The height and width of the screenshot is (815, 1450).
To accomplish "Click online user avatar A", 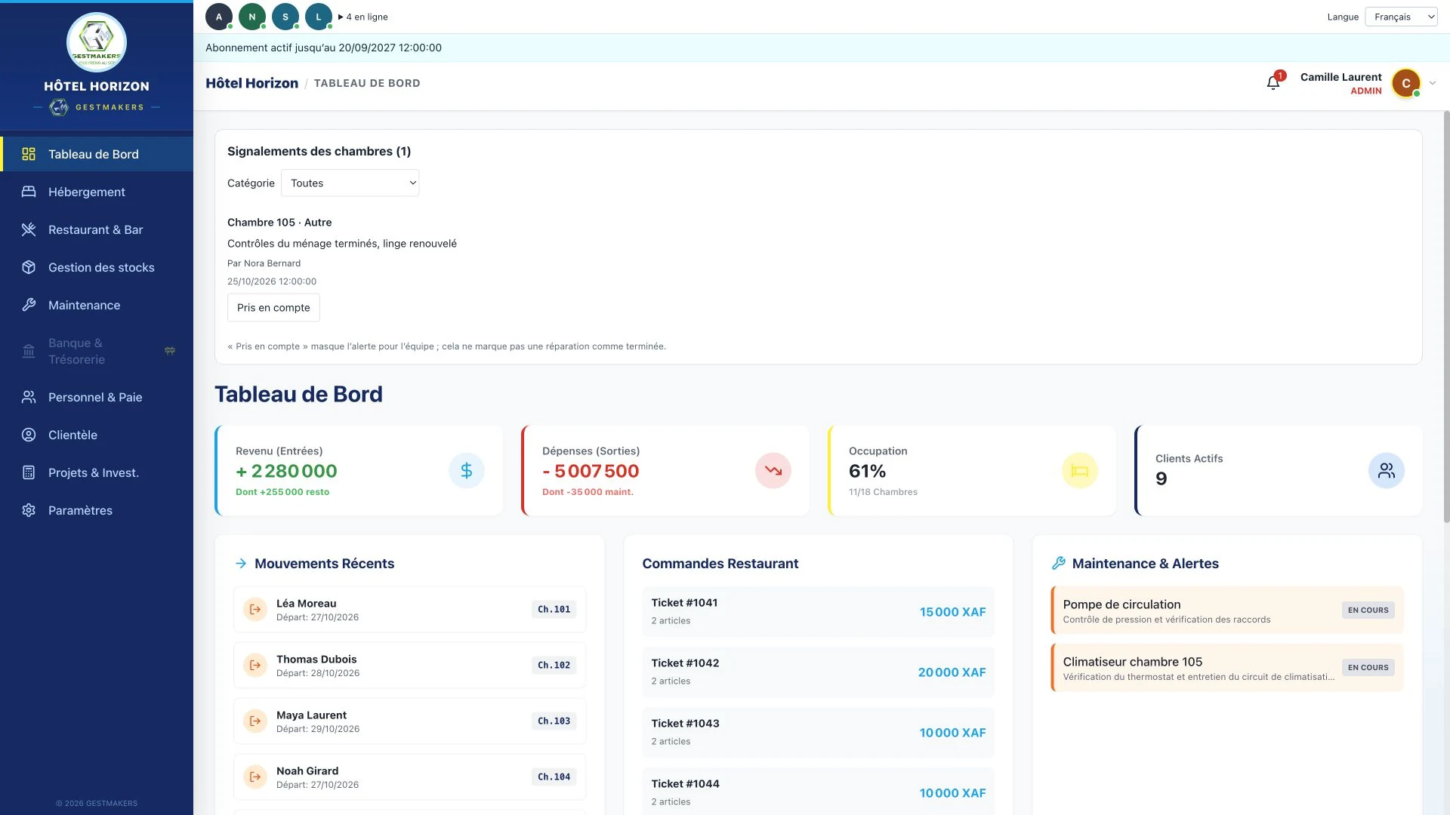I will click(x=219, y=17).
